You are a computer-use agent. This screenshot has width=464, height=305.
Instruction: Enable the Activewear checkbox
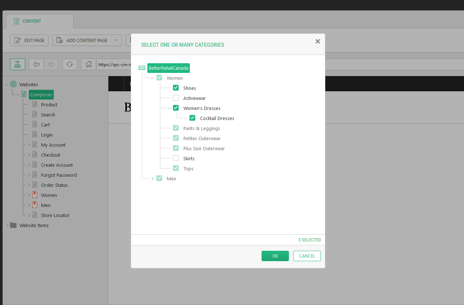(x=176, y=97)
